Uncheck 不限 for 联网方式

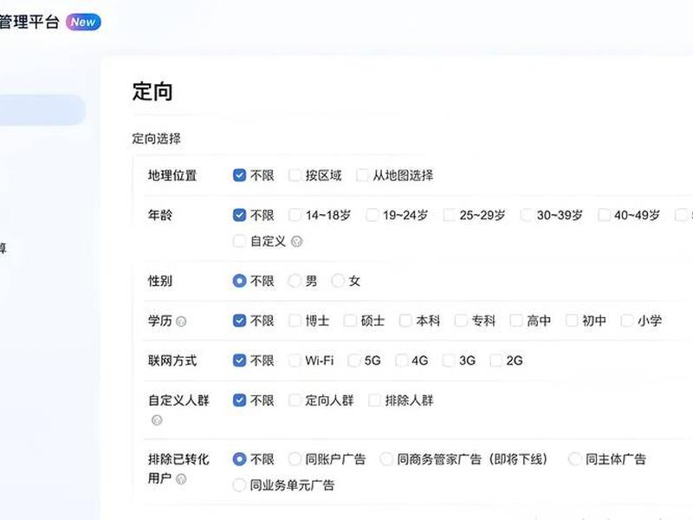(x=239, y=361)
